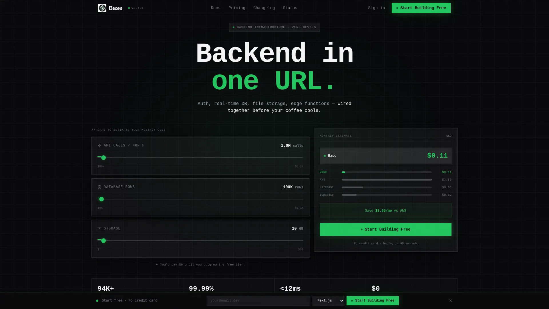
Task: Click the 10.0M slider maximum label
Action: tap(299, 208)
